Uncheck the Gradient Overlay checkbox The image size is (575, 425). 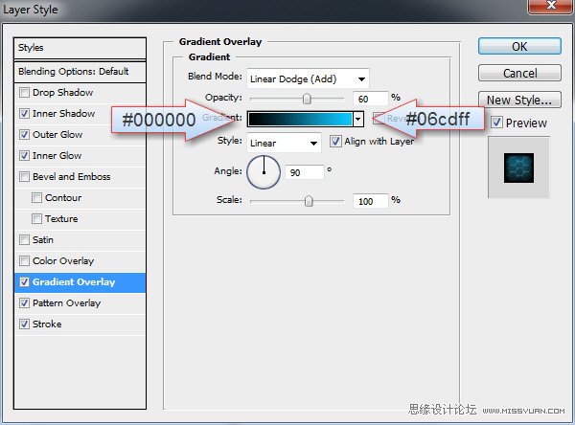pyautogui.click(x=24, y=282)
